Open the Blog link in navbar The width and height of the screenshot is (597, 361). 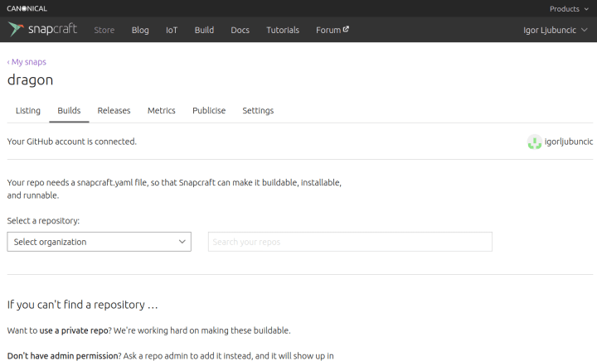pos(140,30)
